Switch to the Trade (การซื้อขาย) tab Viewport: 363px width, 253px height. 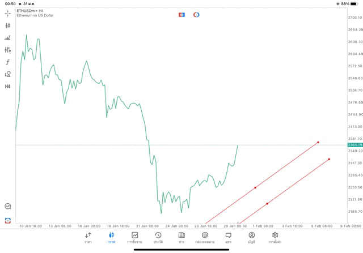(x=135, y=238)
